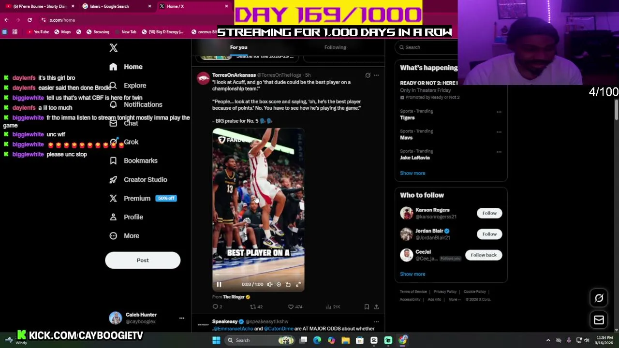
Task: Open the Terms of Service link
Action: [x=413, y=292]
